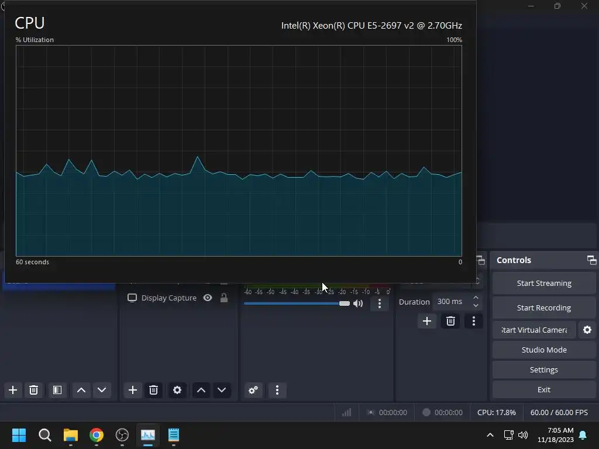
Task: Click Start Recording button
Action: click(544, 308)
